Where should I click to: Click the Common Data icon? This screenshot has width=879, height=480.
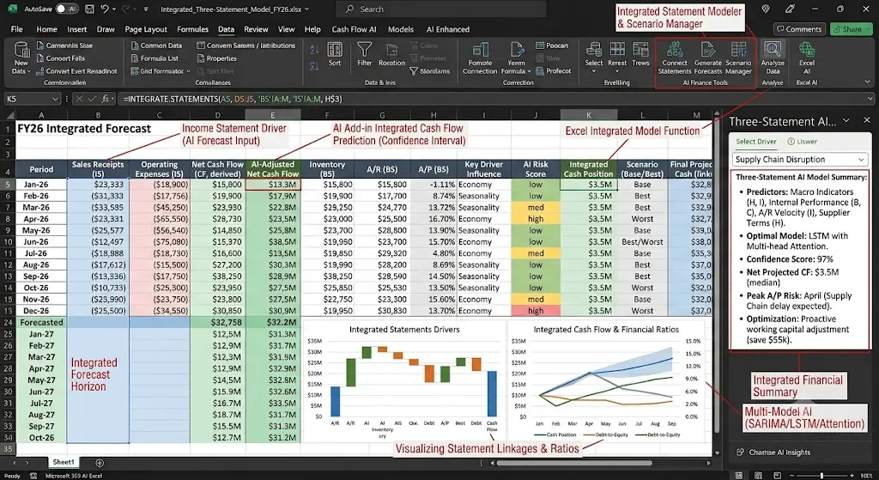tap(135, 46)
